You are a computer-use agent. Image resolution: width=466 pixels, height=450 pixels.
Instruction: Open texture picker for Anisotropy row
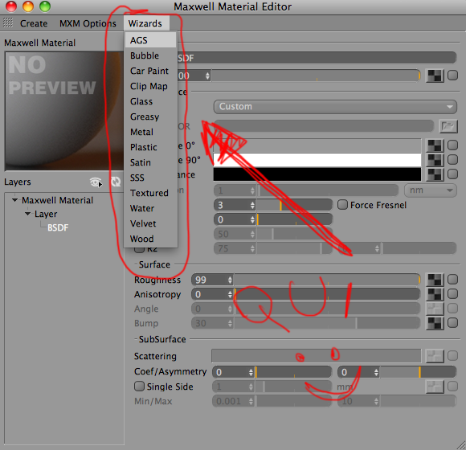pos(435,294)
